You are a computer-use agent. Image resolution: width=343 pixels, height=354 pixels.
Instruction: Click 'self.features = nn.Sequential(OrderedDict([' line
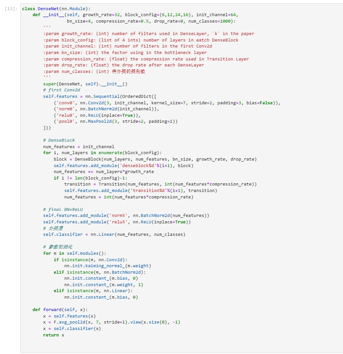[x=100, y=96]
